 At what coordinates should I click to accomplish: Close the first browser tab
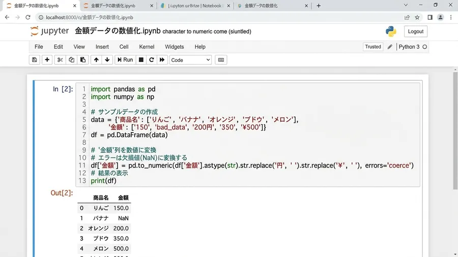point(74,6)
